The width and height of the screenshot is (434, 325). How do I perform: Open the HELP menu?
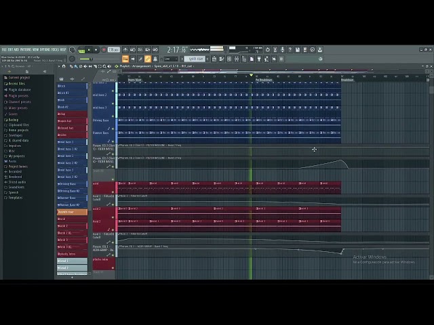pyautogui.click(x=63, y=49)
